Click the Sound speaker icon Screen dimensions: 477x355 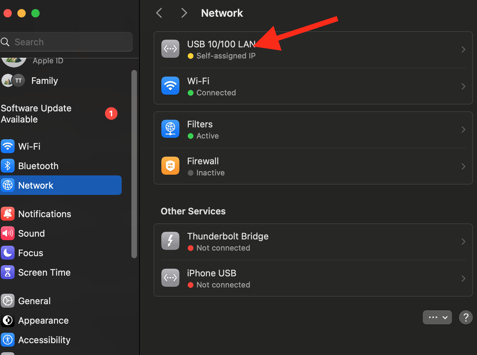(x=8, y=233)
